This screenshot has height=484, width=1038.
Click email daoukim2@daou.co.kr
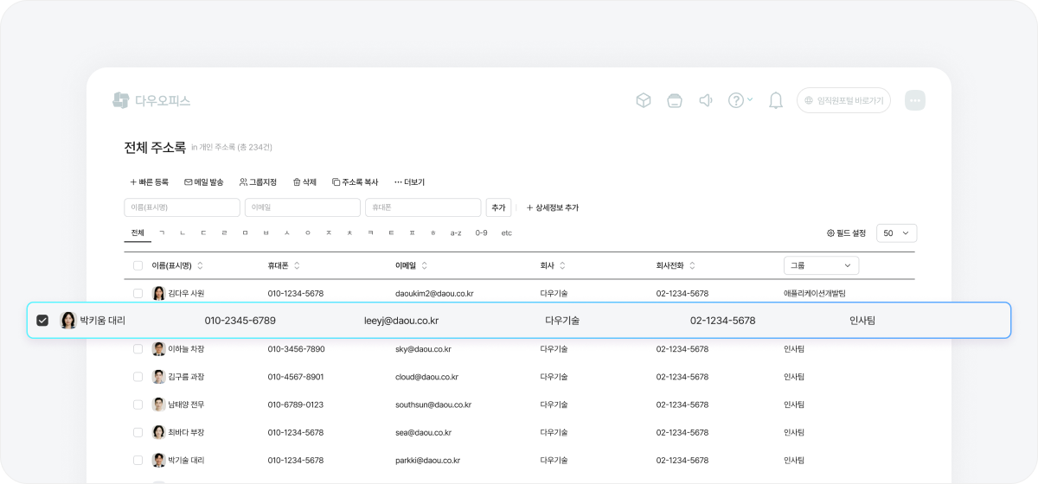[x=434, y=294]
